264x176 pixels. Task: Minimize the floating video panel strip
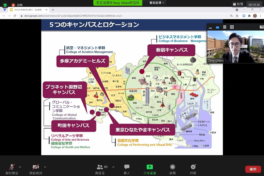210,27
